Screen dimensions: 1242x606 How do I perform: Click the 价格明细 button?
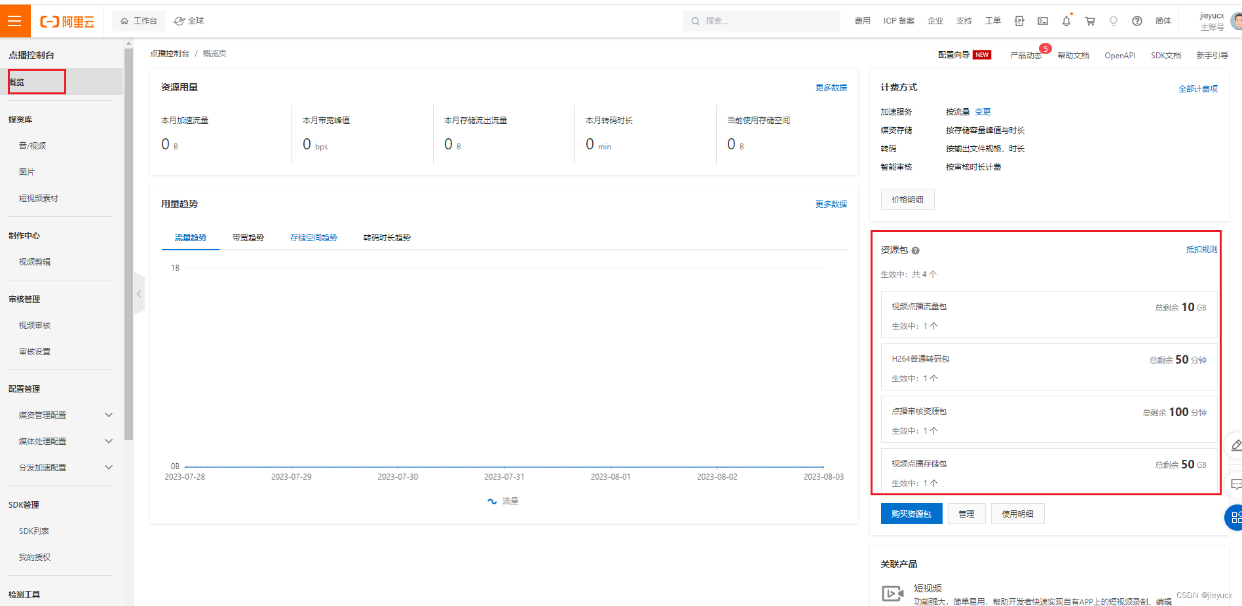(x=908, y=199)
